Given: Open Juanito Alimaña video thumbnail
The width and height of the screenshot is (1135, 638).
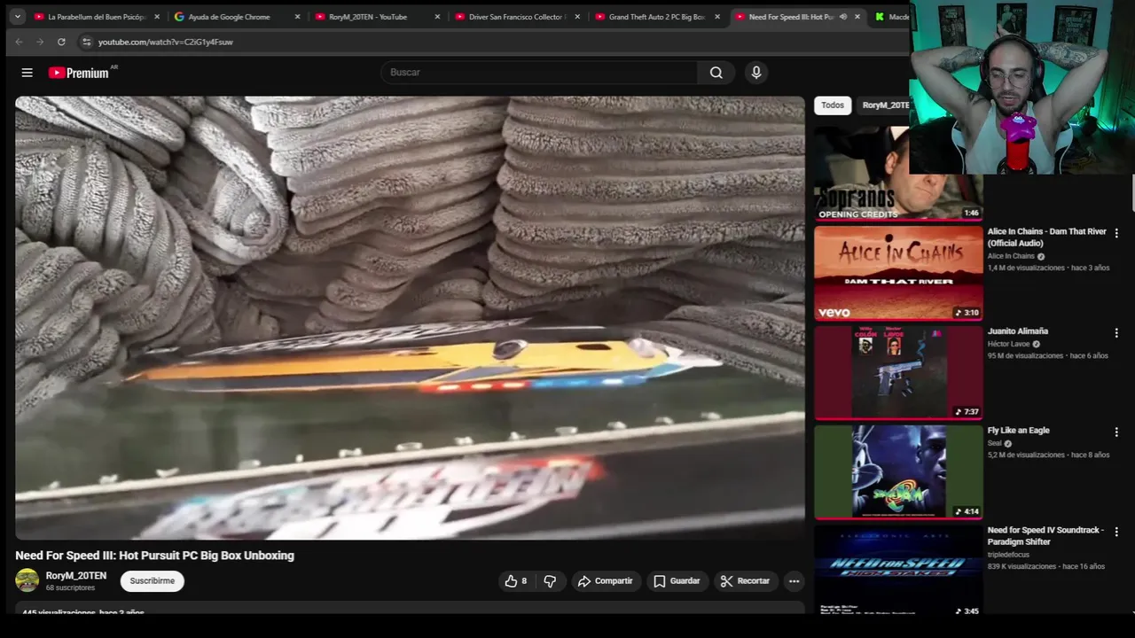Looking at the screenshot, I should 898,371.
